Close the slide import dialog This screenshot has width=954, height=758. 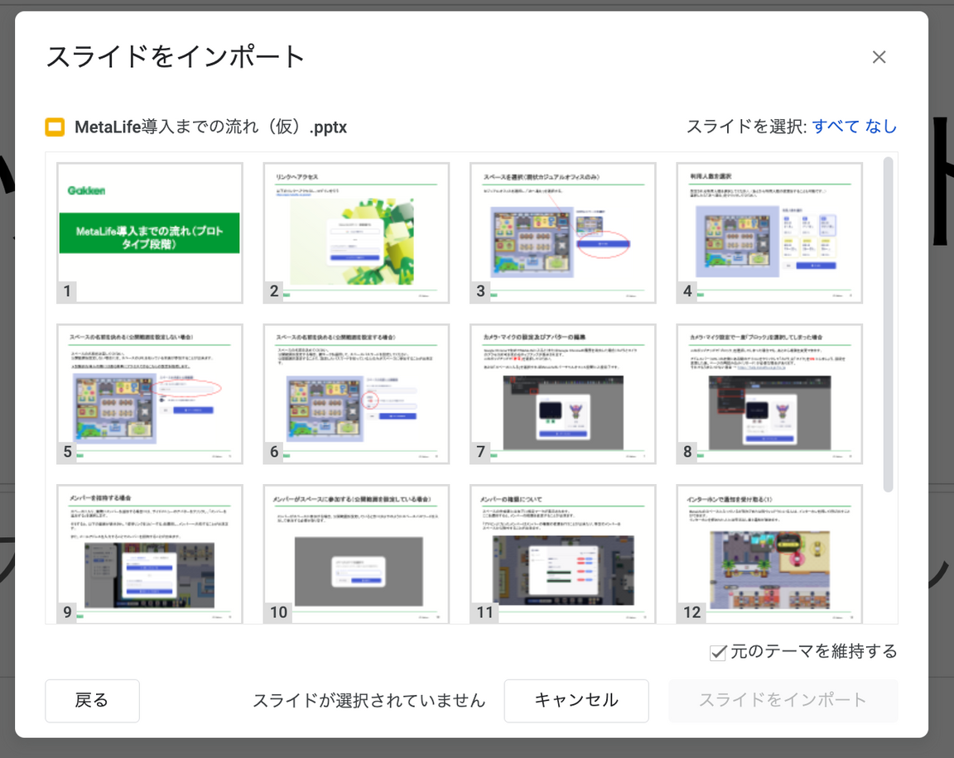tap(879, 57)
